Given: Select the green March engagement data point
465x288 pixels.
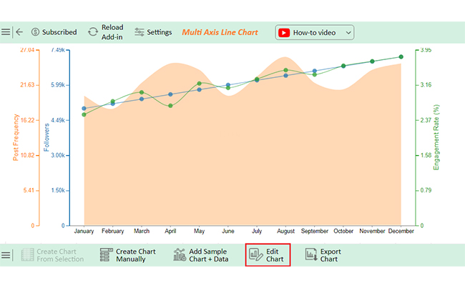Looking at the screenshot, I should pos(142,92).
